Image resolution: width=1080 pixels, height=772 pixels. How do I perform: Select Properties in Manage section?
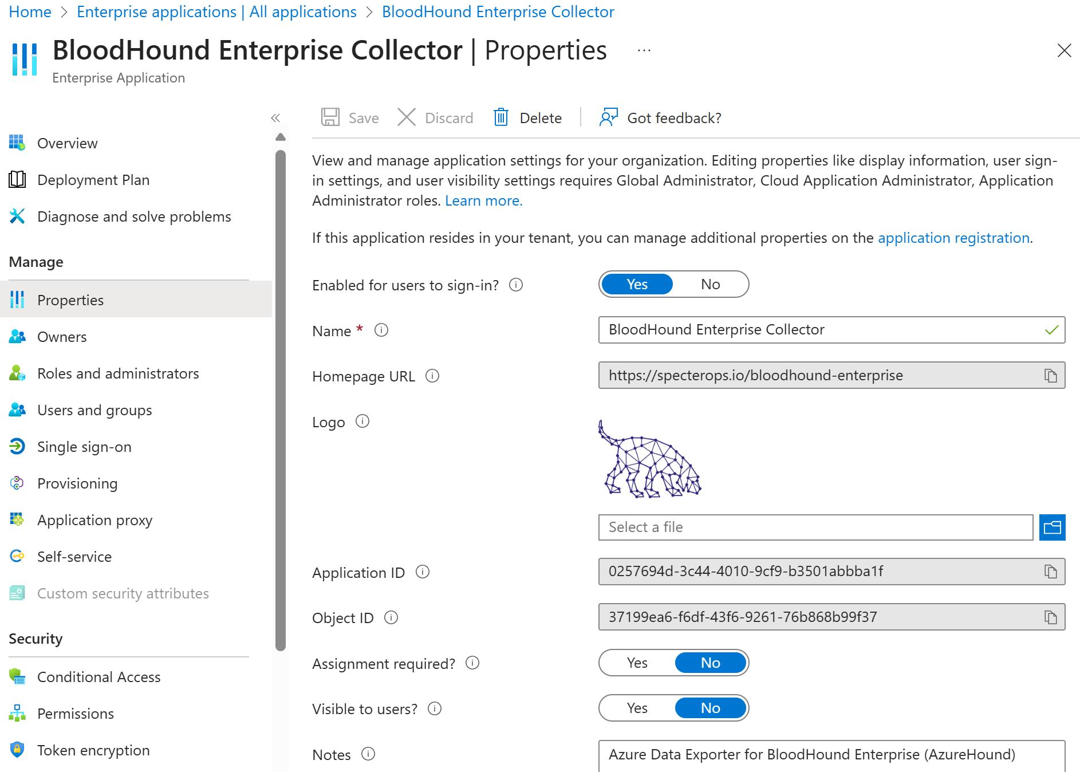coord(136,300)
